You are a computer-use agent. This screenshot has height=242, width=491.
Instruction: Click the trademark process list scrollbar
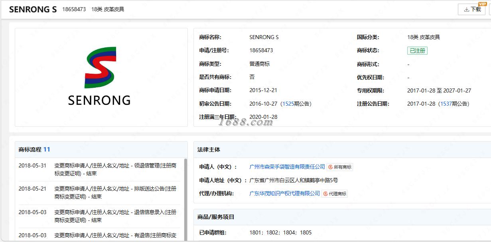[x=185, y=199]
